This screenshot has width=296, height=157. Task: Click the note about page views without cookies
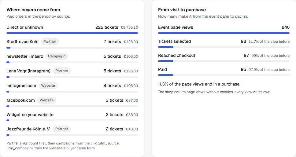coord(215,92)
